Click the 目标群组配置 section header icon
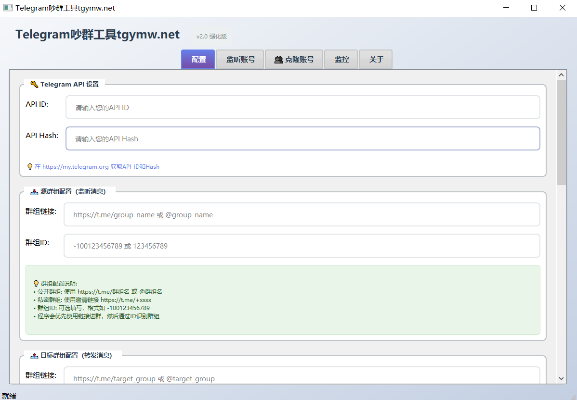Viewport: 577px width, 400px height. click(34, 356)
